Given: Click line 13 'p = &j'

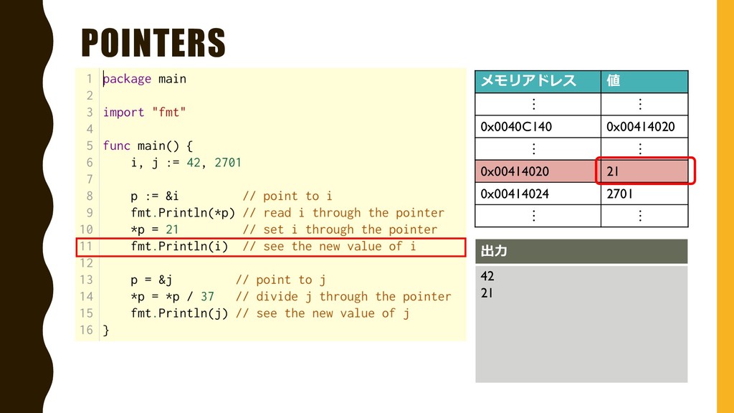Looking at the screenshot, I should (x=151, y=280).
